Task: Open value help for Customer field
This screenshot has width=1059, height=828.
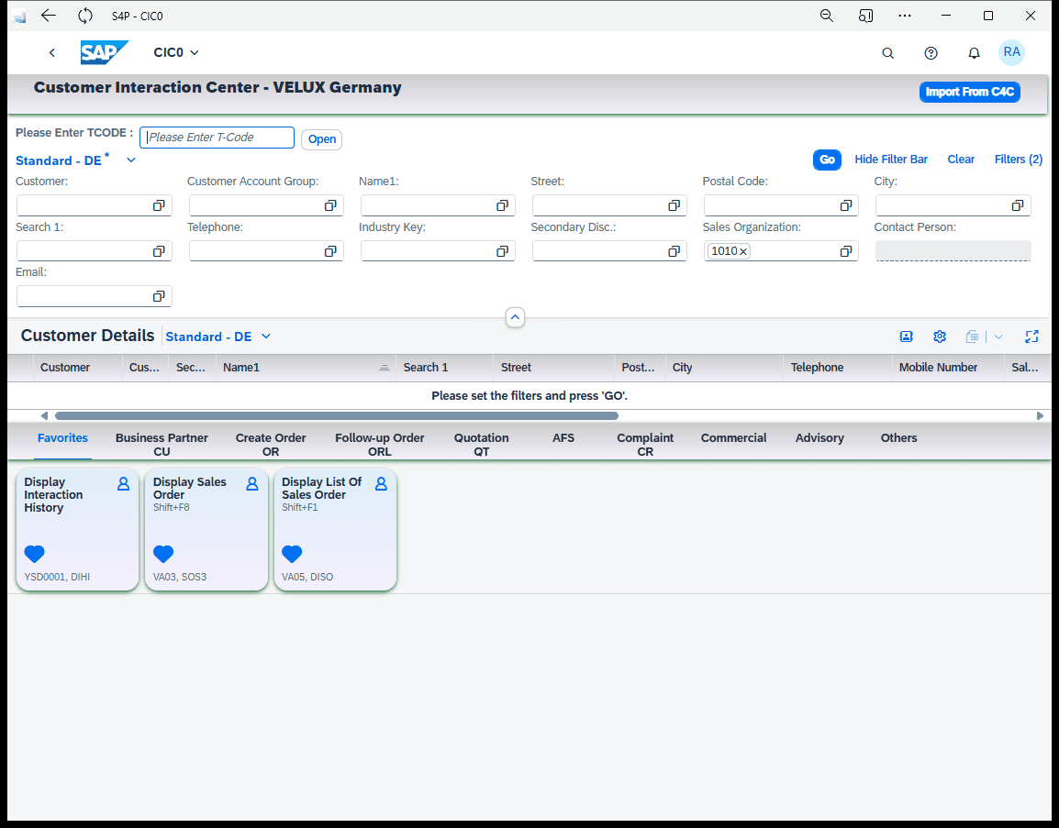Action: (x=159, y=205)
